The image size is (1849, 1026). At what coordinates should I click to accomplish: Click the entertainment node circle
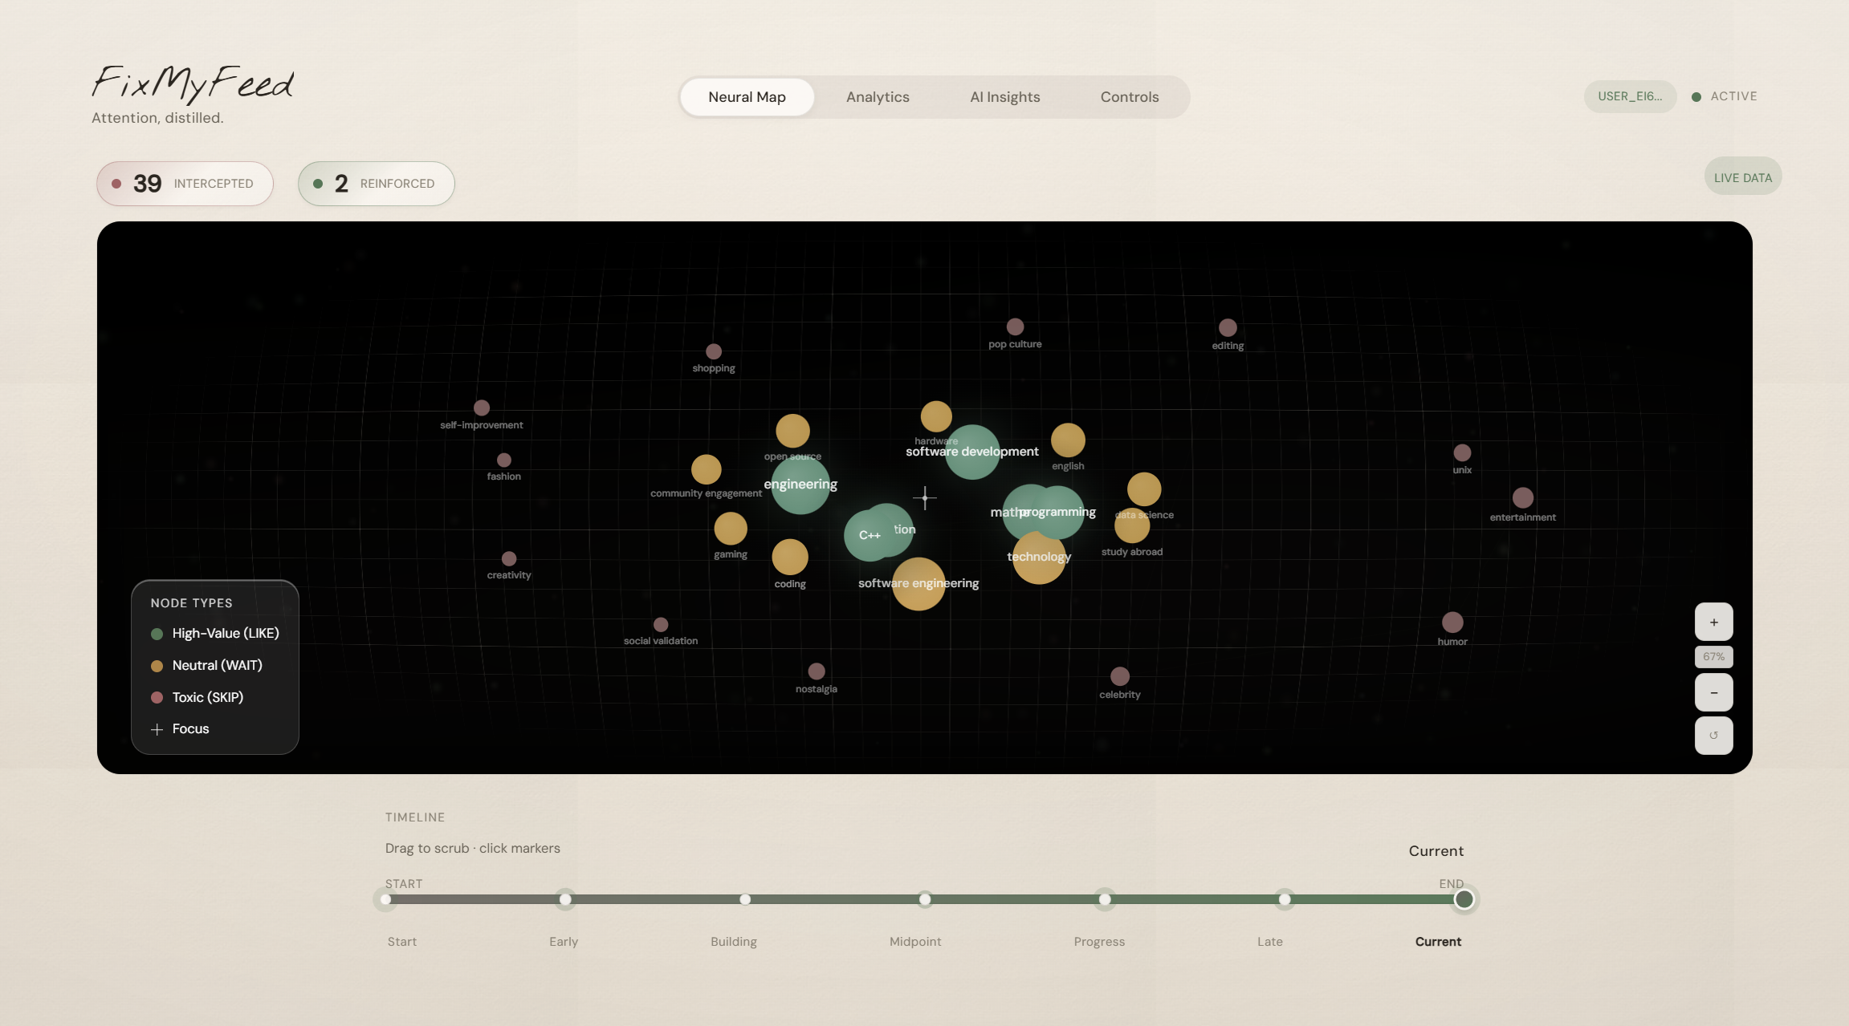pos(1522,497)
